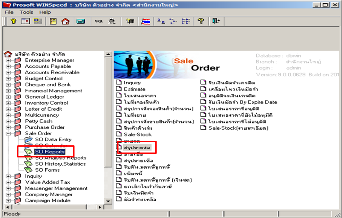342x218 pixels.
Task: Select SO Reports in the tree
Action: pos(50,152)
